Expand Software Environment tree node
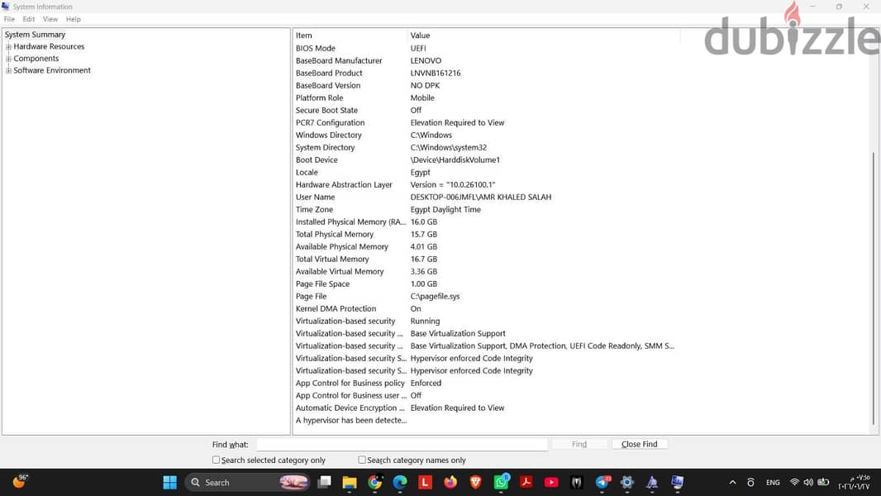Image resolution: width=881 pixels, height=496 pixels. click(x=8, y=70)
